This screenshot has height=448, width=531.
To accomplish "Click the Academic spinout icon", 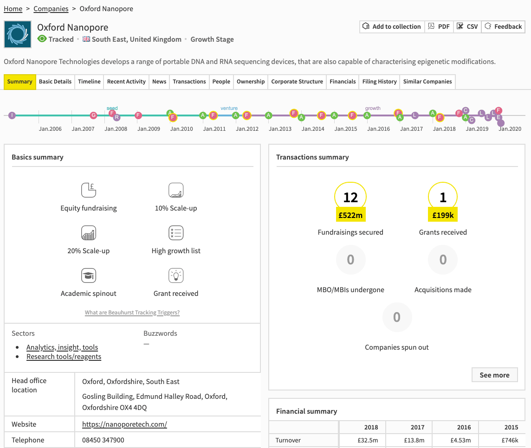I will pyautogui.click(x=89, y=275).
